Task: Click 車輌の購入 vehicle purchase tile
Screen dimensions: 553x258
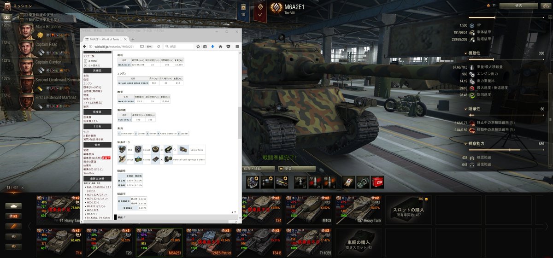Action: coord(359,243)
